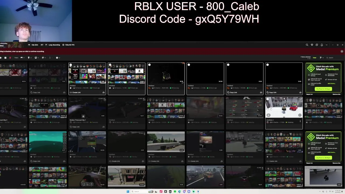
Task: Click 'and more...' in the top premium ad
Action: pyautogui.click(x=331, y=84)
